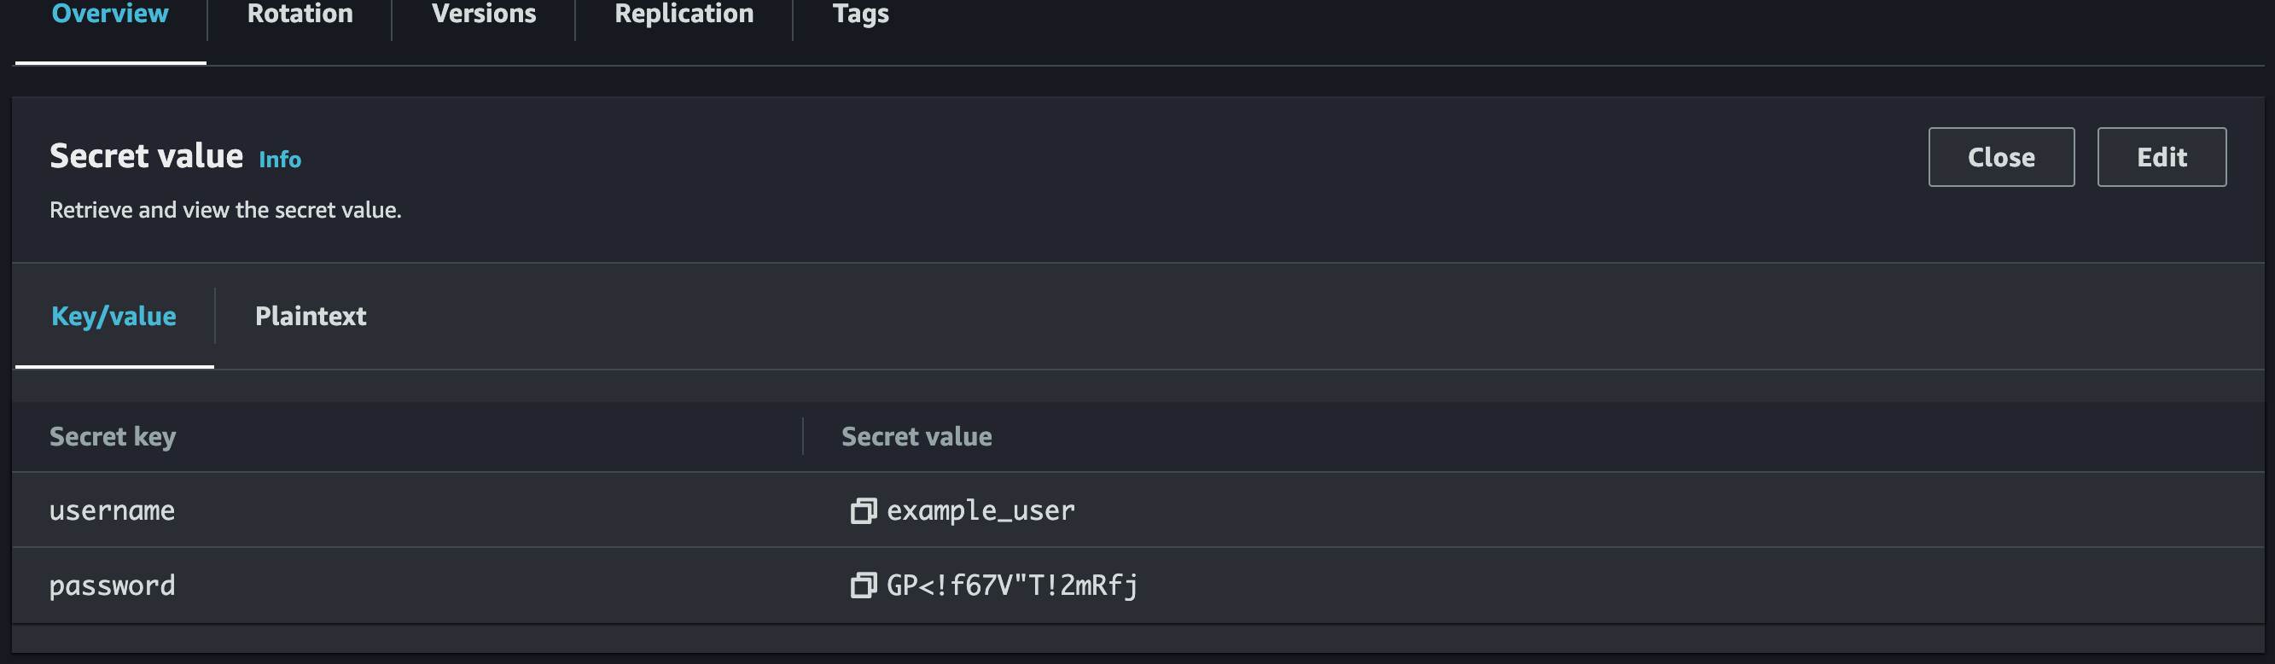Edit the secret value
The image size is (2275, 664).
pyautogui.click(x=2161, y=156)
